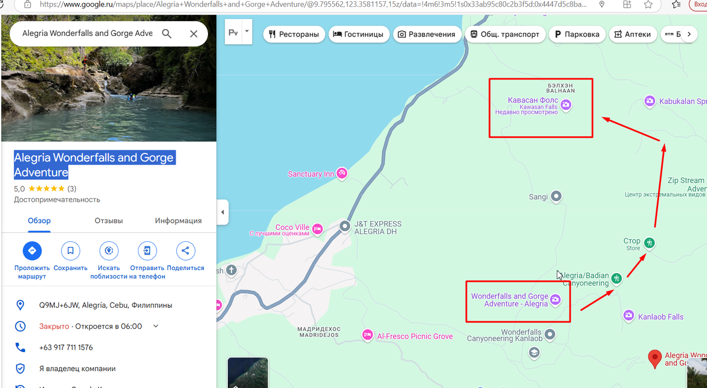707x388 pixels.
Task: Open the dropdown arrow beside the Pv button
Action: coord(247,31)
